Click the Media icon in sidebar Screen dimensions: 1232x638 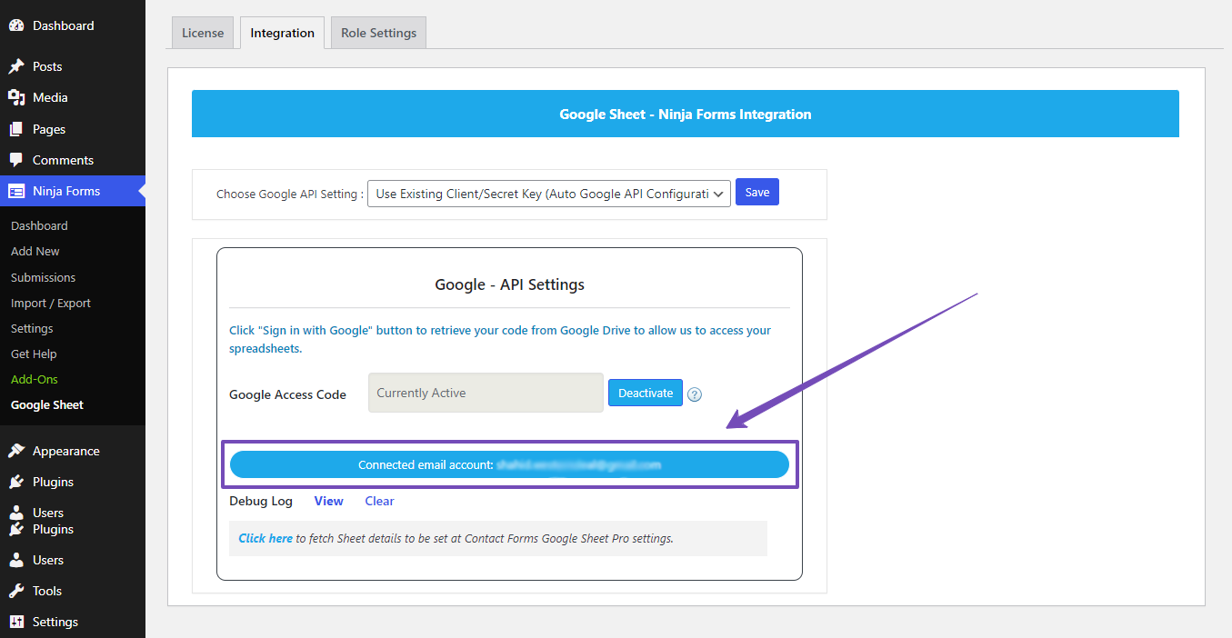tap(16, 97)
